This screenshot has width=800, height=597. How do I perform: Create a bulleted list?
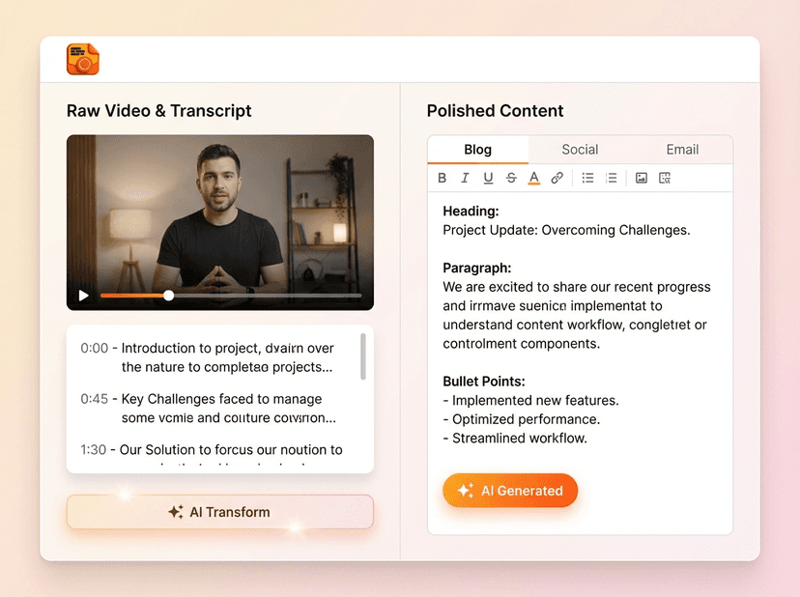(587, 178)
